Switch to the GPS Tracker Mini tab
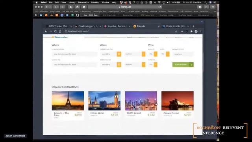This screenshot has width=252, height=142. 58,26
